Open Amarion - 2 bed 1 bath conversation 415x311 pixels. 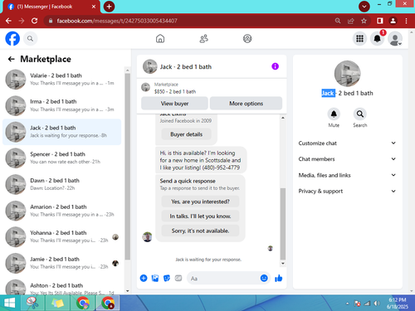click(62, 211)
